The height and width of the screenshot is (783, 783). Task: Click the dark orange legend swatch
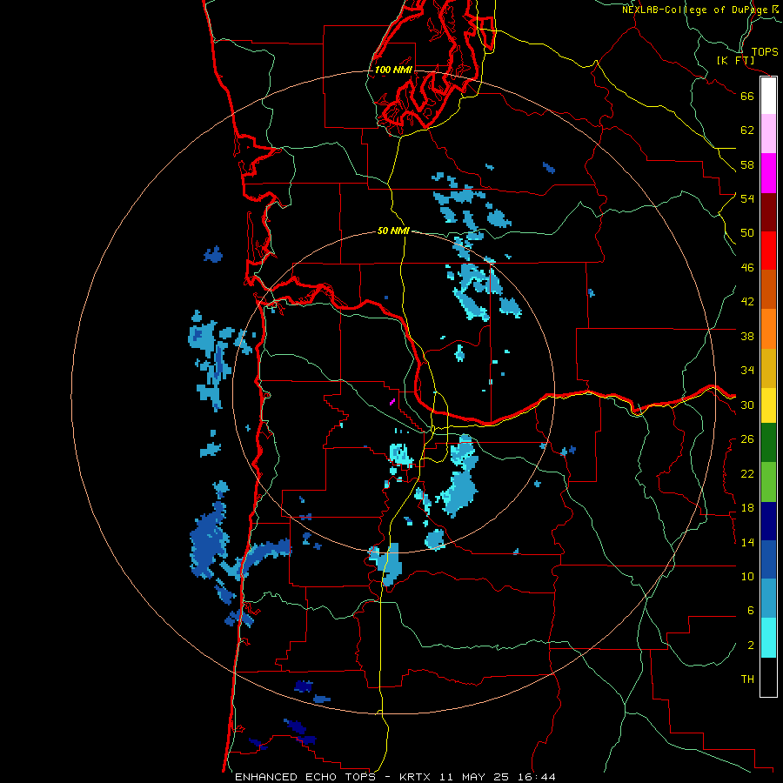pyautogui.click(x=768, y=290)
